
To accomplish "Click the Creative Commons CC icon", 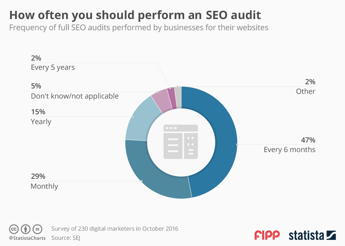I will click(x=14, y=229).
